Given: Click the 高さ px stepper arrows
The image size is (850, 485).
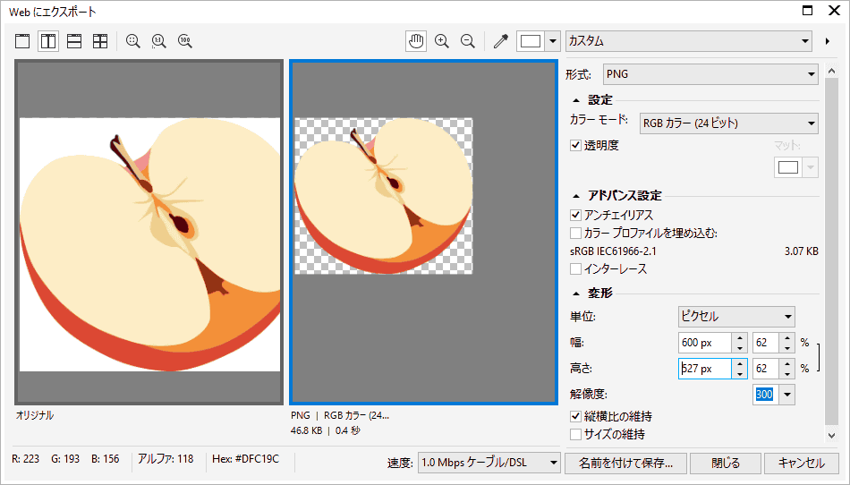Looking at the screenshot, I should coord(739,369).
